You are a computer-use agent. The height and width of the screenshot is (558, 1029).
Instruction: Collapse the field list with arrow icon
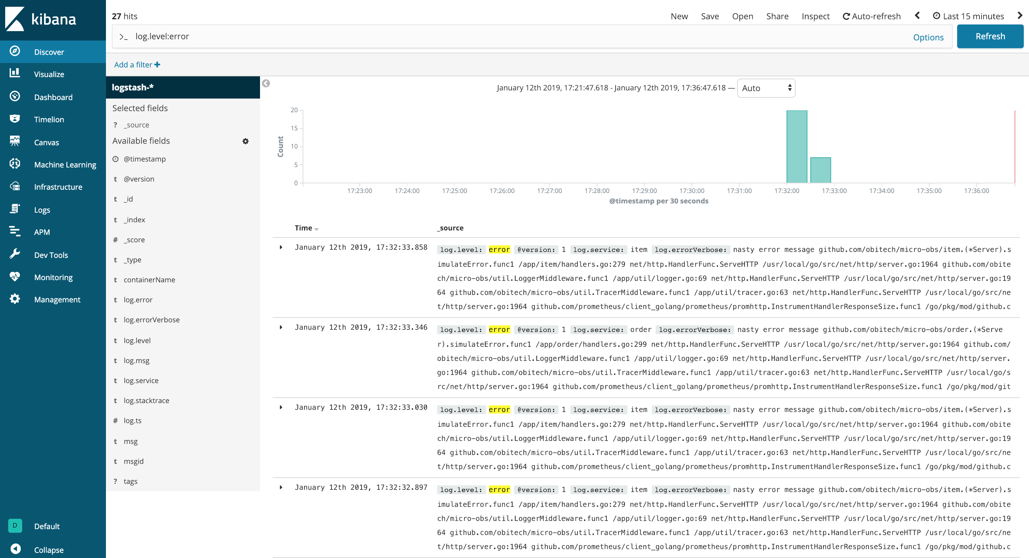click(x=266, y=83)
